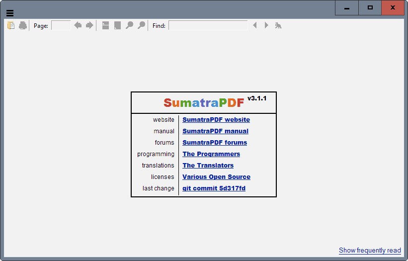Go to next page arrow
The width and height of the screenshot is (408, 261).
[x=89, y=25]
